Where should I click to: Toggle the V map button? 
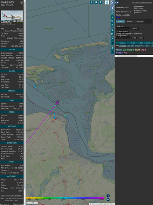(112, 30)
